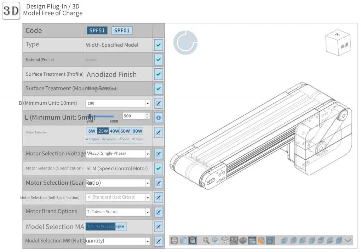Confirm the Material (Profile) Aluminum checkmark

pyautogui.click(x=158, y=59)
